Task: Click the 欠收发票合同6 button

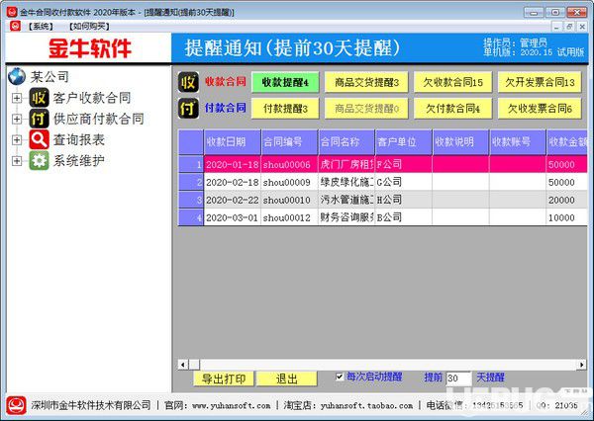Action: (x=540, y=109)
